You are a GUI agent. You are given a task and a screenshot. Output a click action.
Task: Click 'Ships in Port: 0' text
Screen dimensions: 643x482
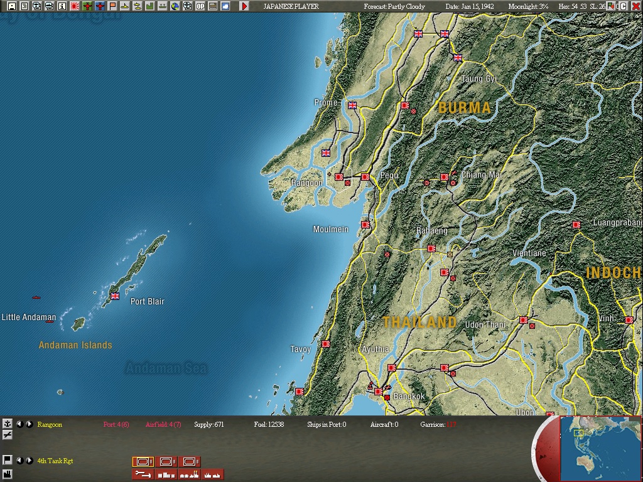[x=327, y=425]
